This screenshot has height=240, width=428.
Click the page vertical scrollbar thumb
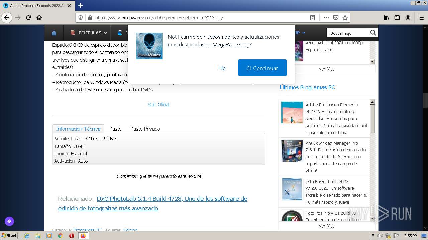[x=425, y=100]
